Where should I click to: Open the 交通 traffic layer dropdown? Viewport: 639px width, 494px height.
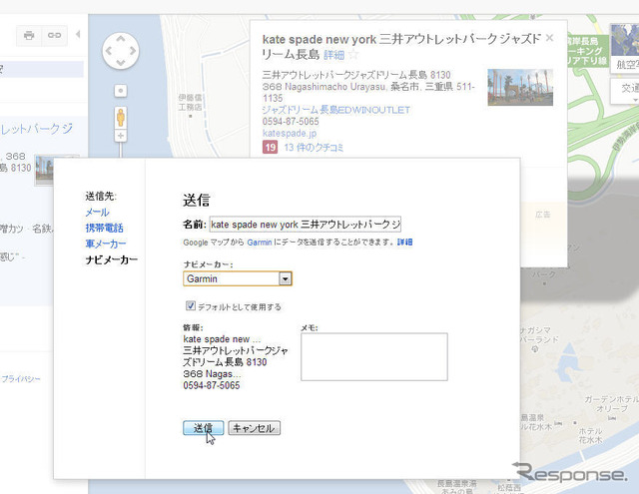point(624,92)
